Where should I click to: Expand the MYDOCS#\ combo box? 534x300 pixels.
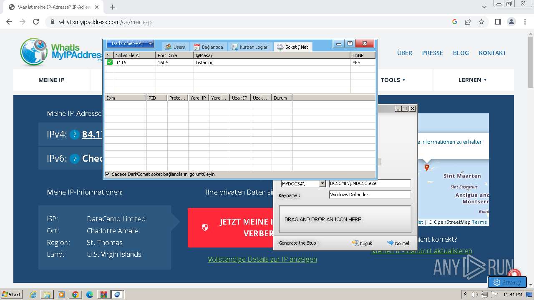click(322, 184)
